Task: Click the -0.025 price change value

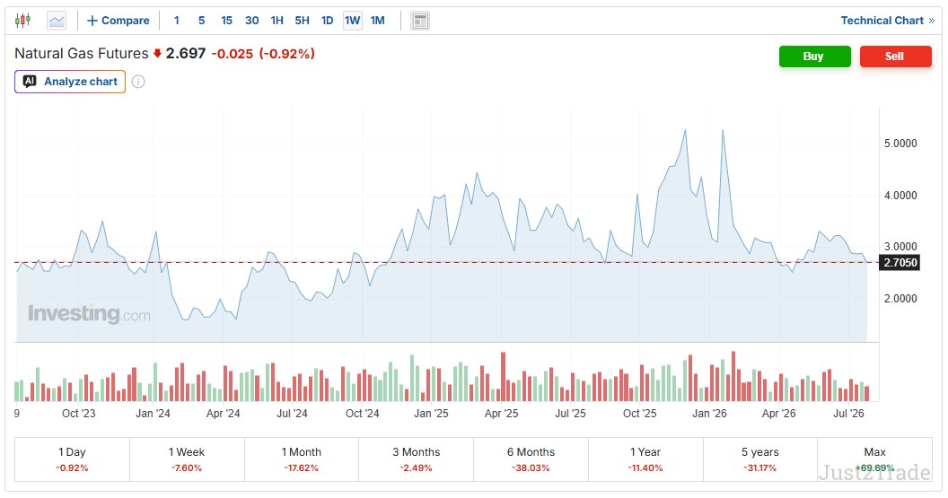Action: coord(233,54)
